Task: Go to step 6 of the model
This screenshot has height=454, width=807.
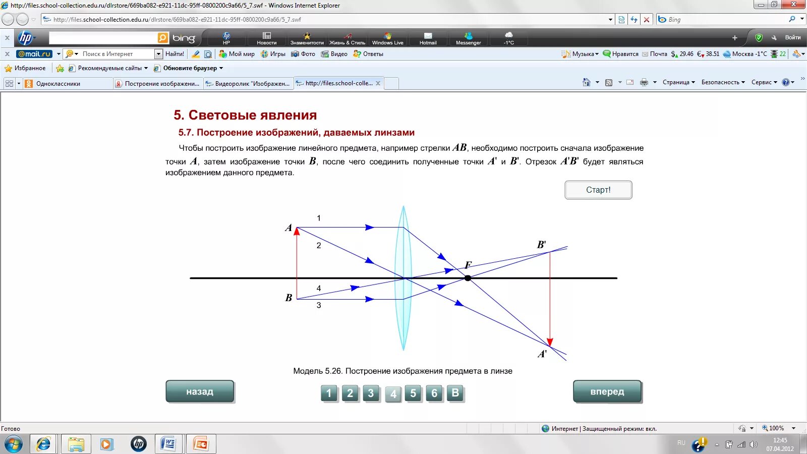Action: (434, 393)
